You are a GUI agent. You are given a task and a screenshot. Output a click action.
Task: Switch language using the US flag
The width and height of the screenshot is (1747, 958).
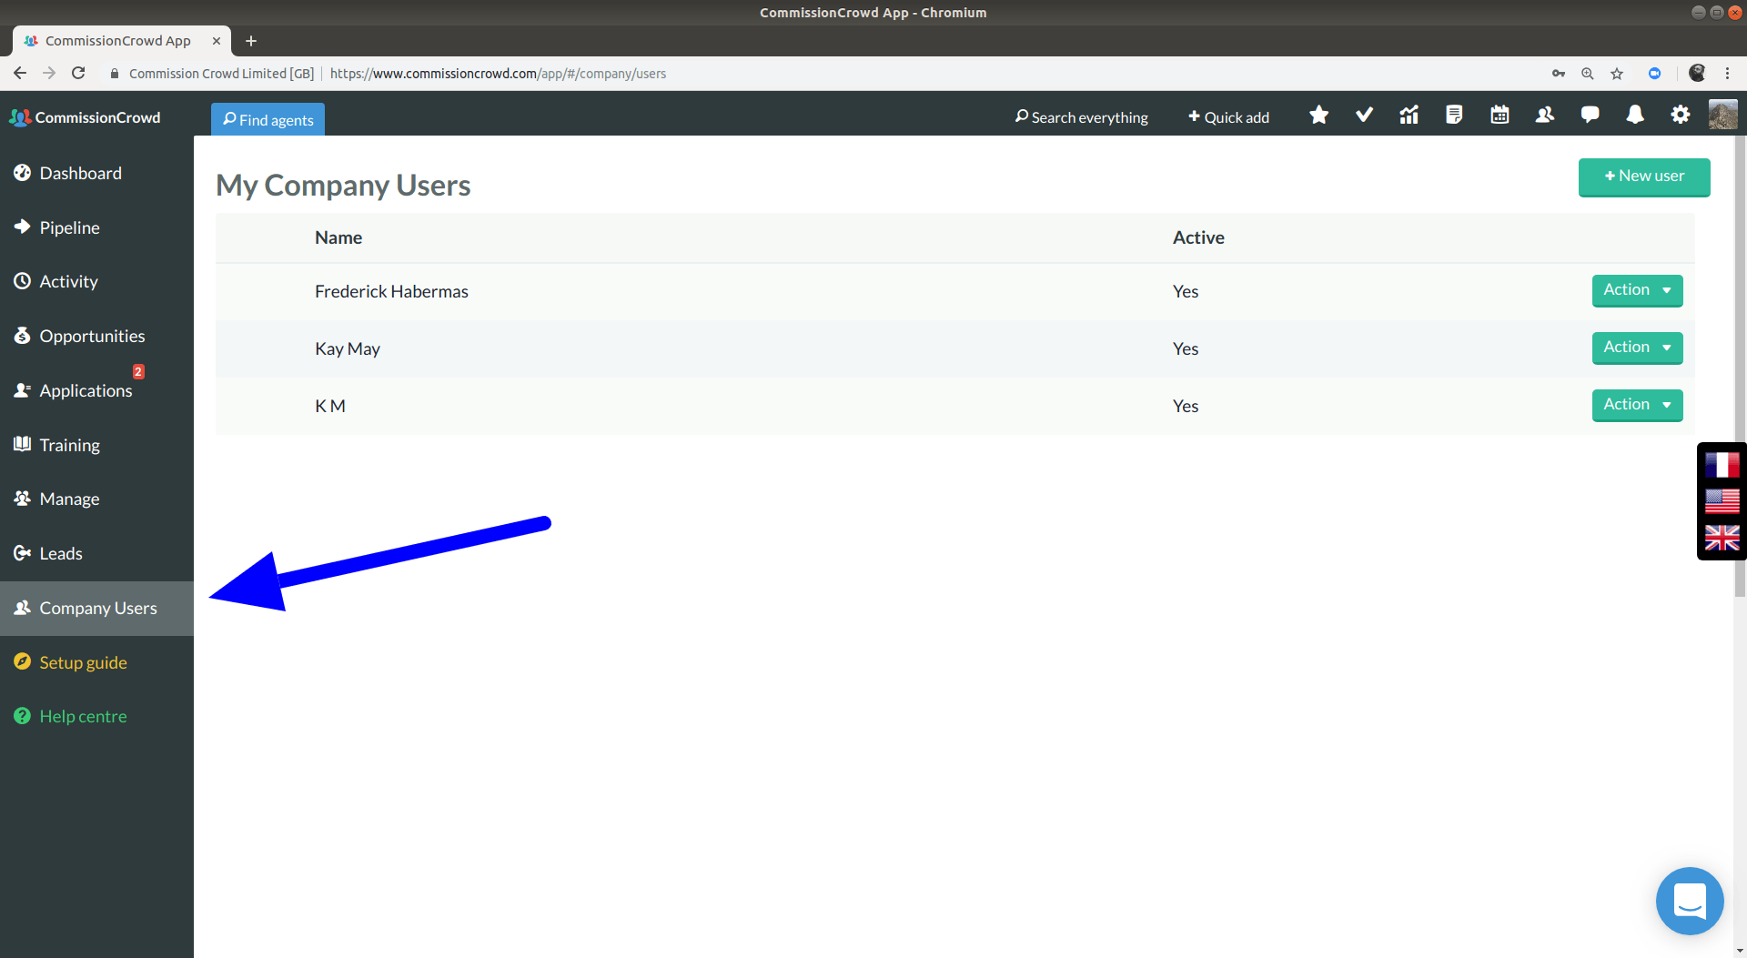(1722, 501)
